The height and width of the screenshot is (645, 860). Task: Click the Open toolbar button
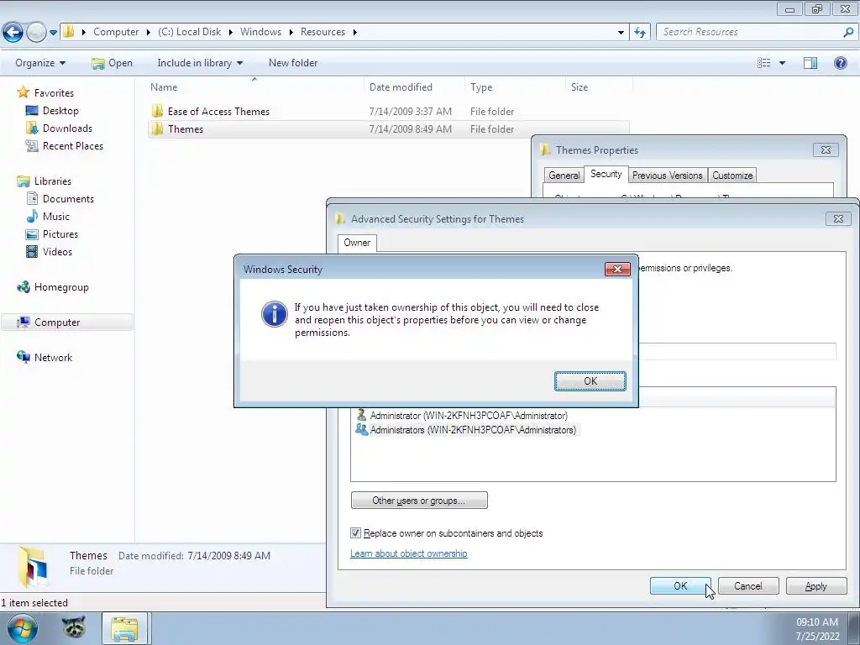[x=112, y=63]
